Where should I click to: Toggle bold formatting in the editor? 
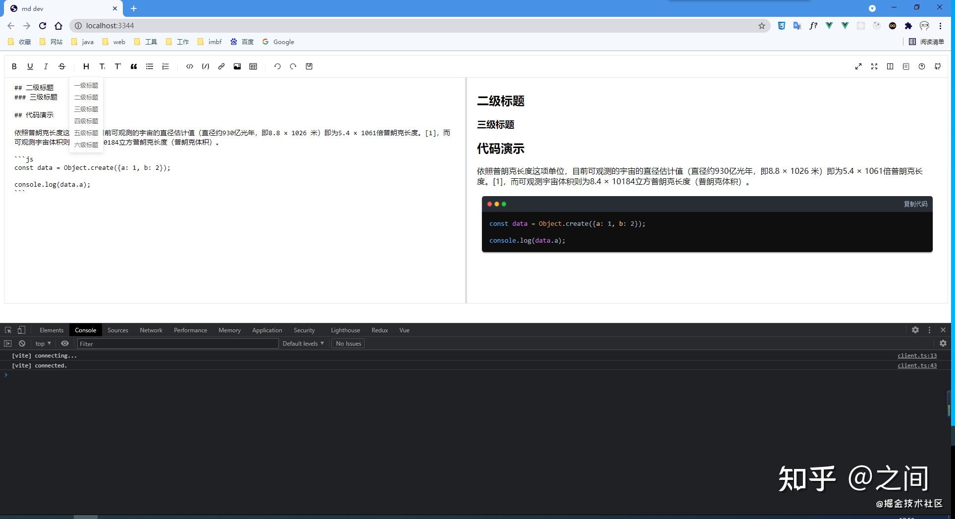coord(14,66)
